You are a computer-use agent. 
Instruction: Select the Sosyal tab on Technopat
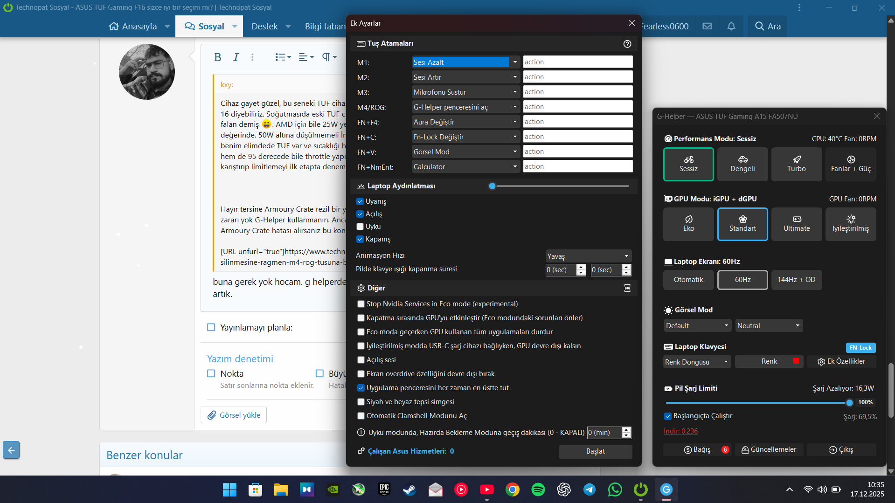[x=205, y=26]
